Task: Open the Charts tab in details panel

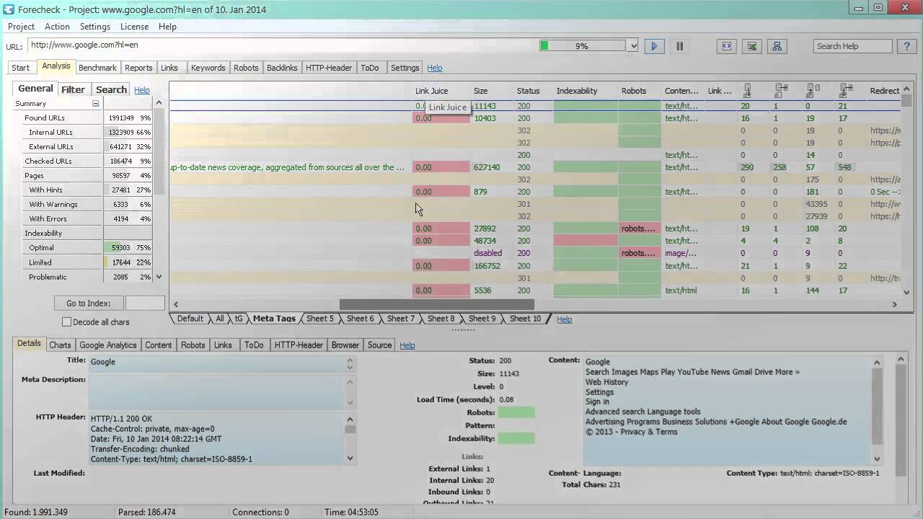Action: [60, 345]
